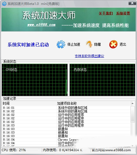Click the 隐藏 button label
The height and width of the screenshot is (155, 137).
pyautogui.click(x=97, y=45)
